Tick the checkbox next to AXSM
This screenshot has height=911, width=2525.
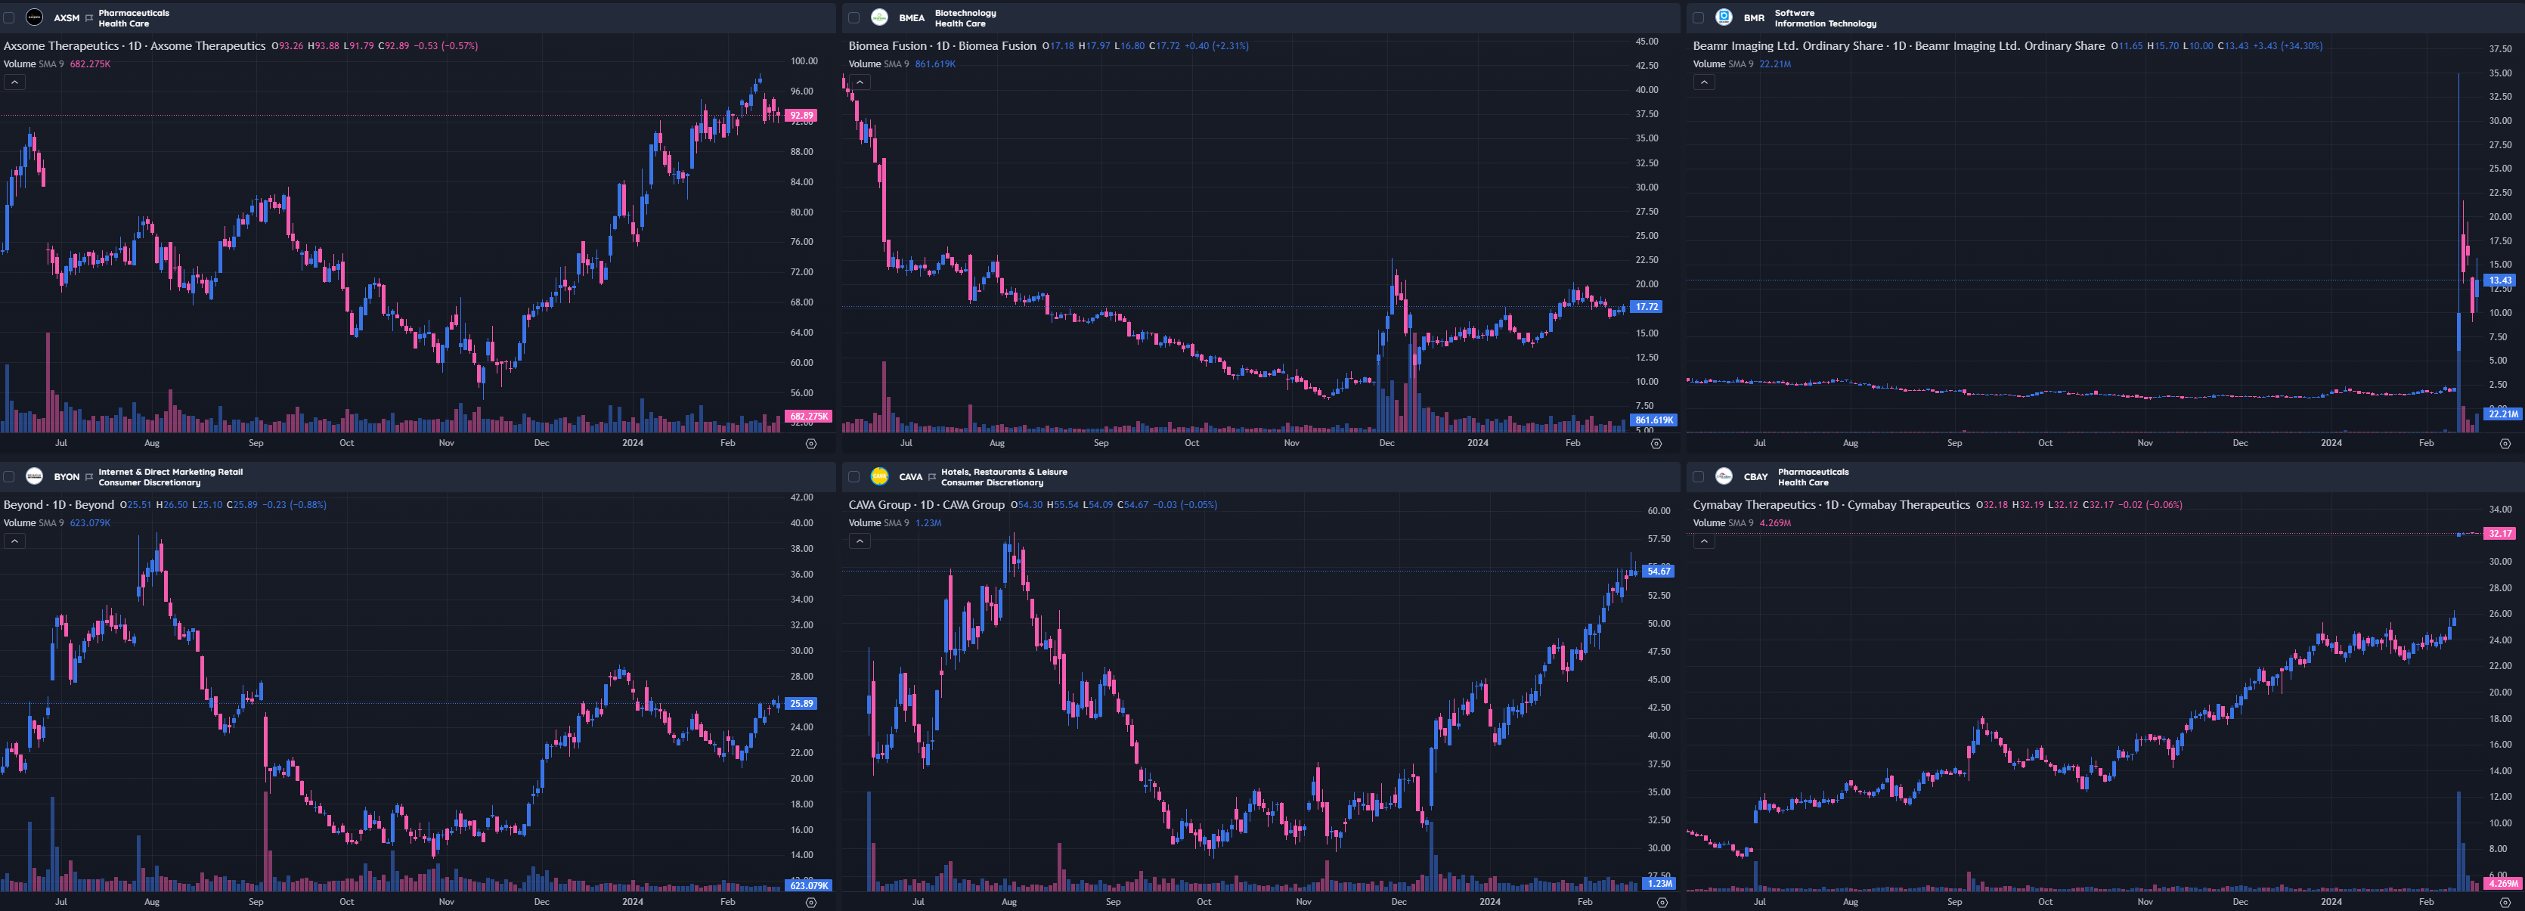pos(9,17)
